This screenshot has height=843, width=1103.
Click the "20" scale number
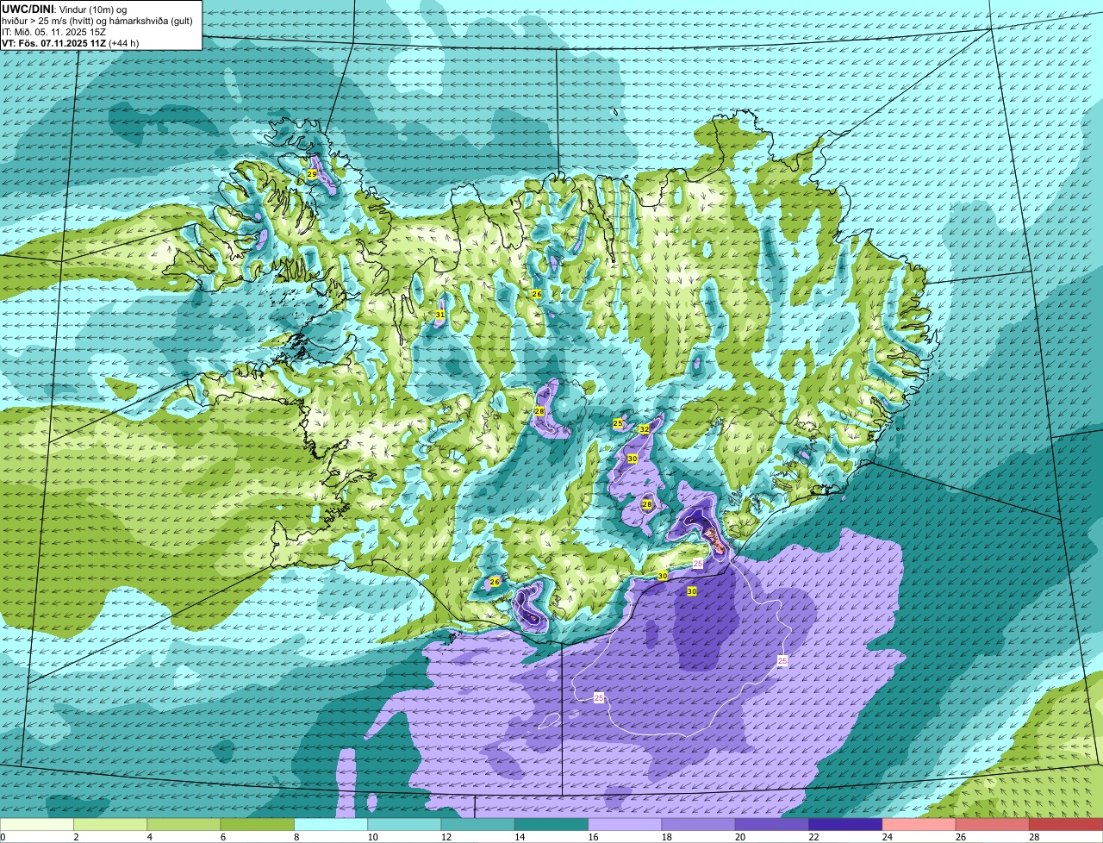pyautogui.click(x=739, y=837)
